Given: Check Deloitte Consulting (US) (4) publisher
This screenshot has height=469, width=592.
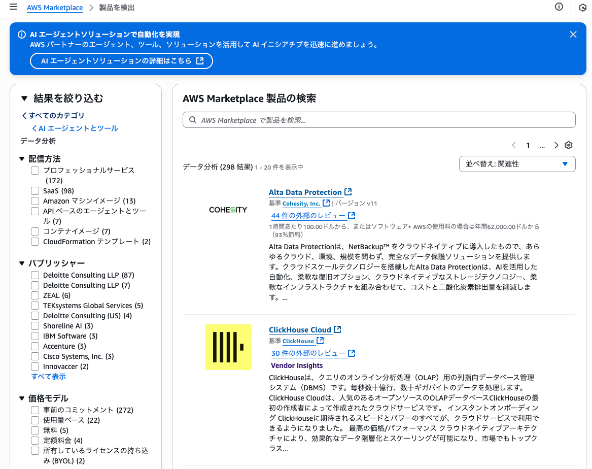Looking at the screenshot, I should [35, 316].
